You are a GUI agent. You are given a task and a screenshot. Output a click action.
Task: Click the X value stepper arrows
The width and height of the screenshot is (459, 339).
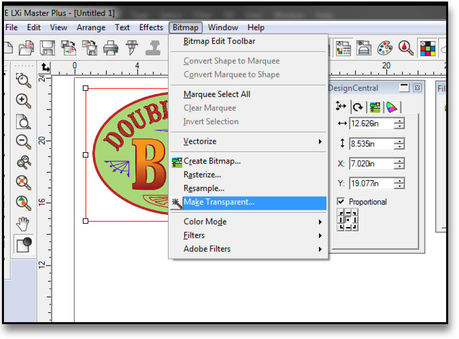pyautogui.click(x=399, y=164)
